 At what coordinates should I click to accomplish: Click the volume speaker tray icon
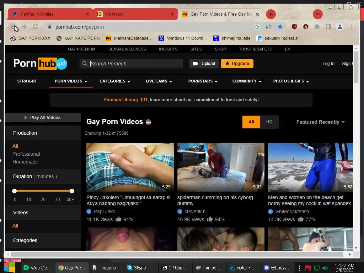tap(325, 268)
